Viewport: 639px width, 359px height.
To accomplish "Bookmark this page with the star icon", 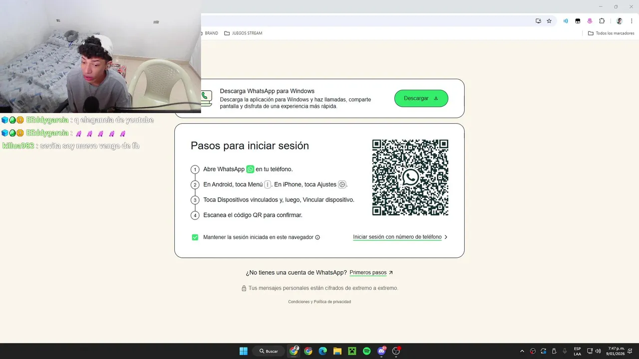I will [x=549, y=21].
